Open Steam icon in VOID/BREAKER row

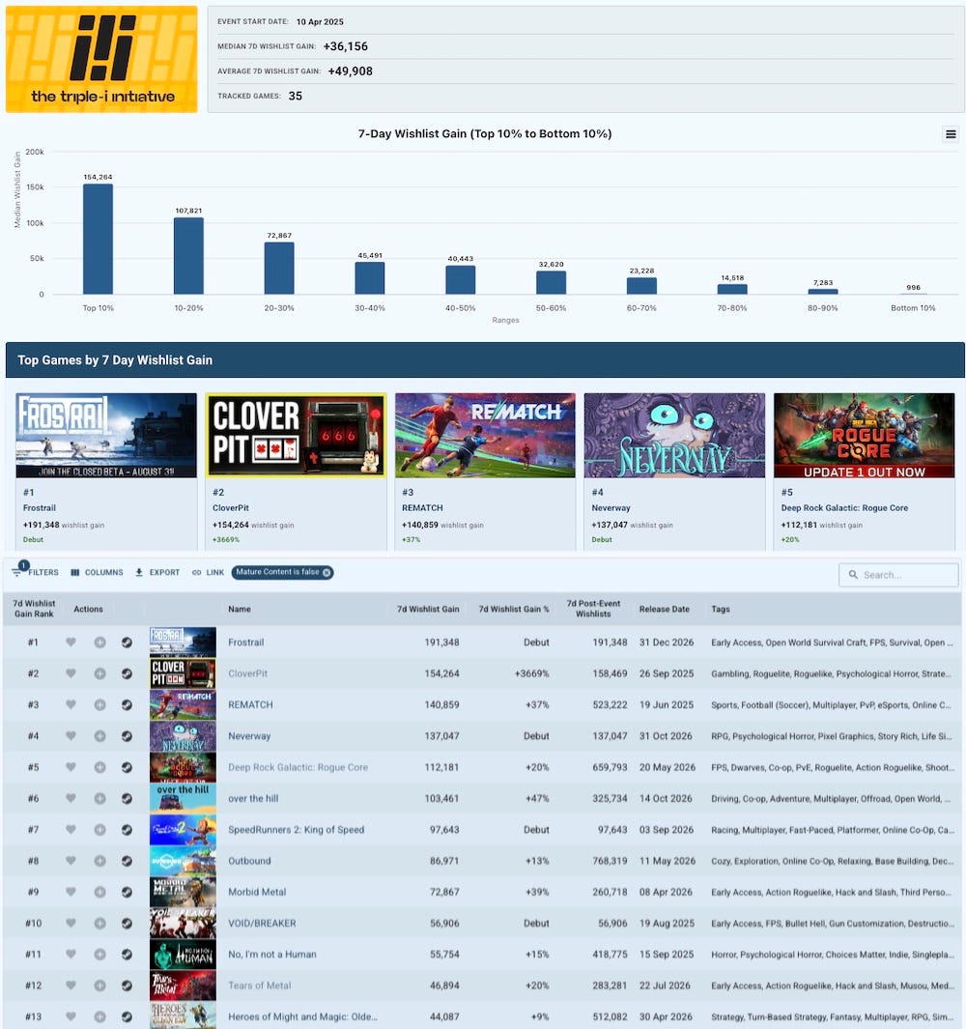pyautogui.click(x=127, y=923)
